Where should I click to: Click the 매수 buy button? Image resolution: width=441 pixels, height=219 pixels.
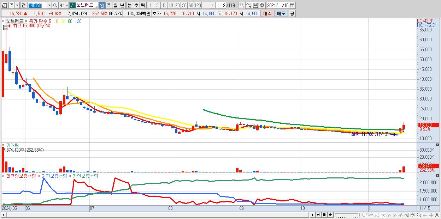(x=267, y=13)
